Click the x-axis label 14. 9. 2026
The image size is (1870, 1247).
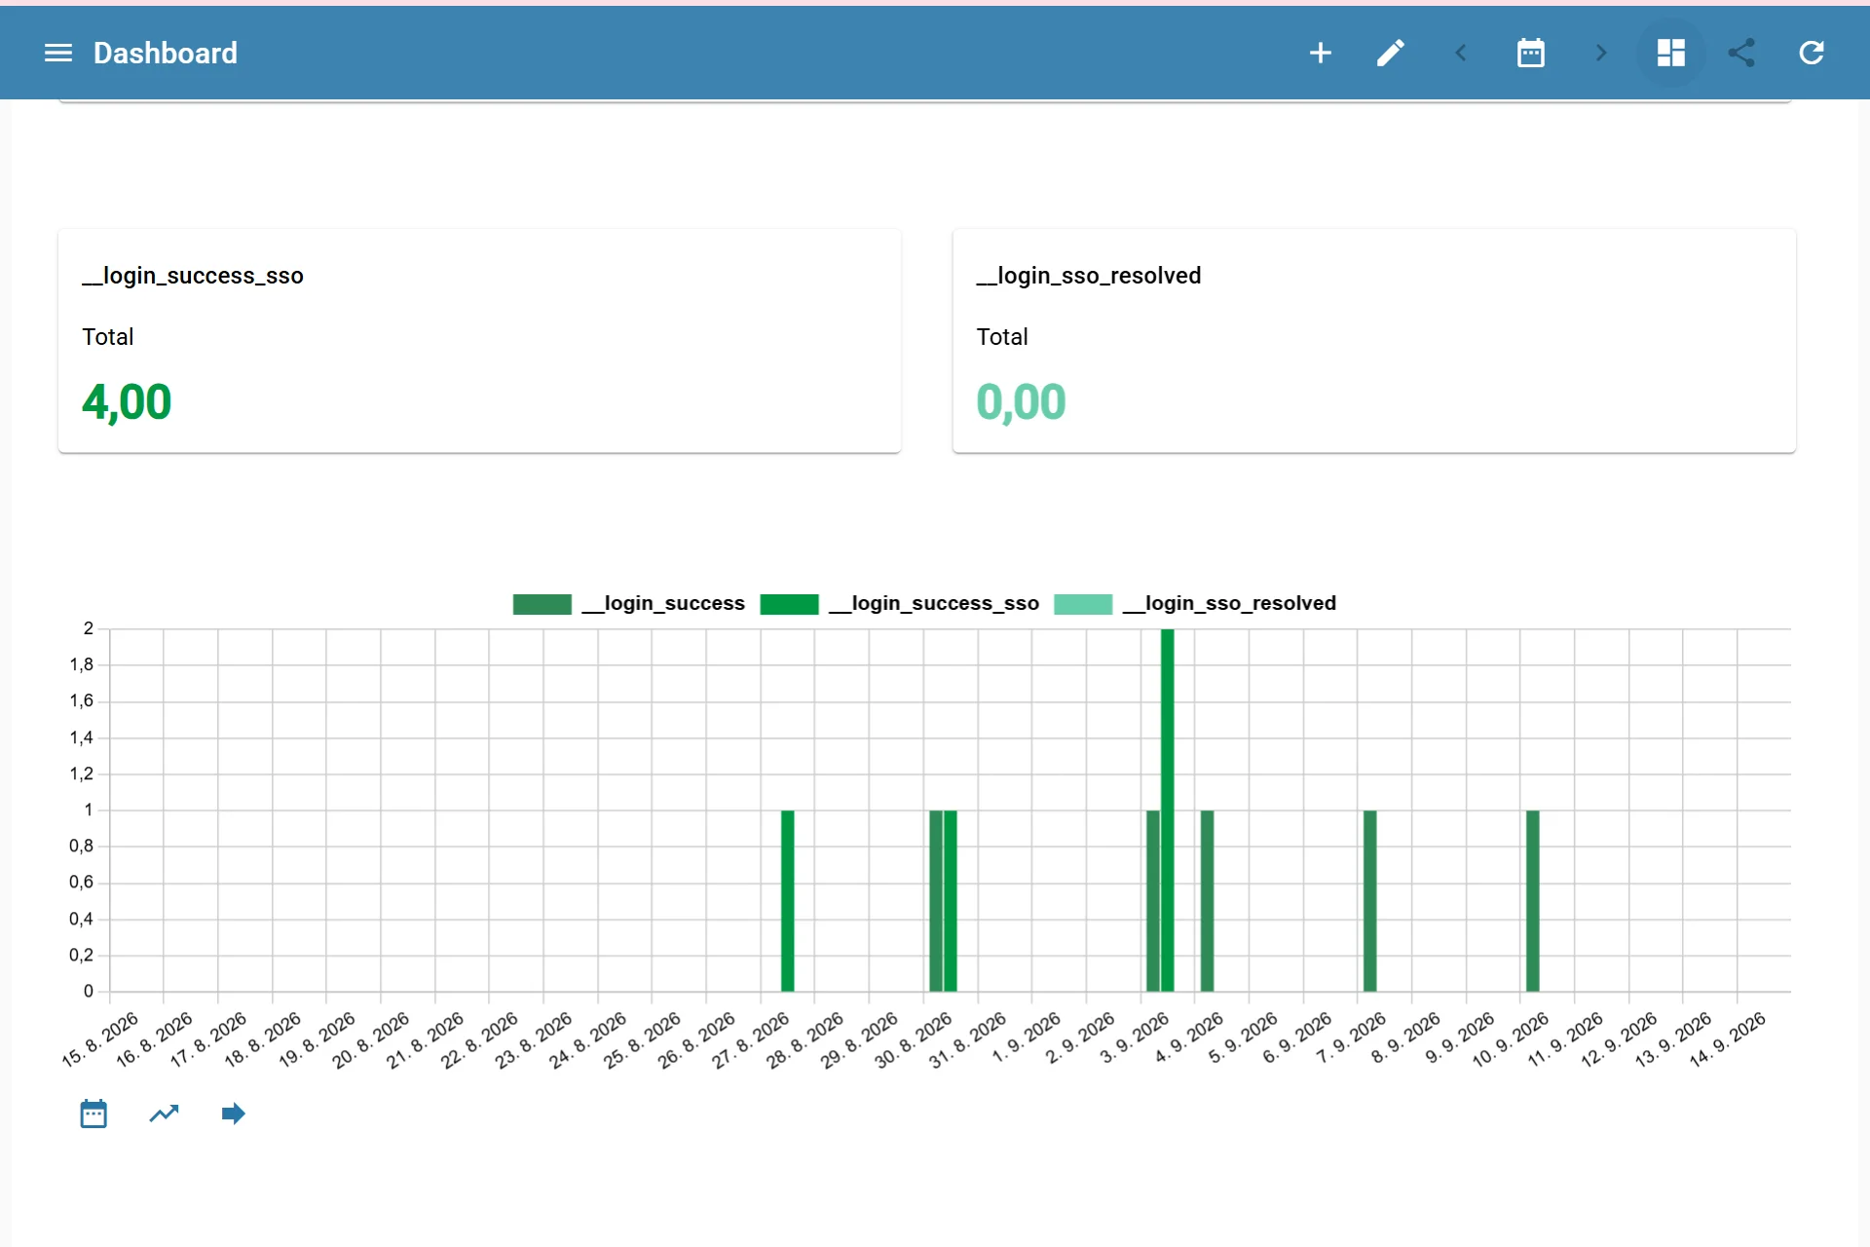pos(1727,1039)
